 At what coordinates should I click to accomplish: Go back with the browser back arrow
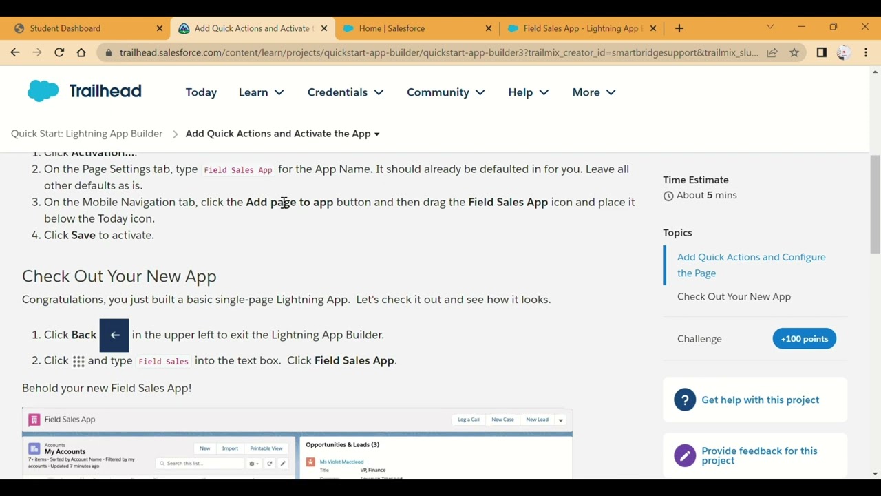pos(15,52)
